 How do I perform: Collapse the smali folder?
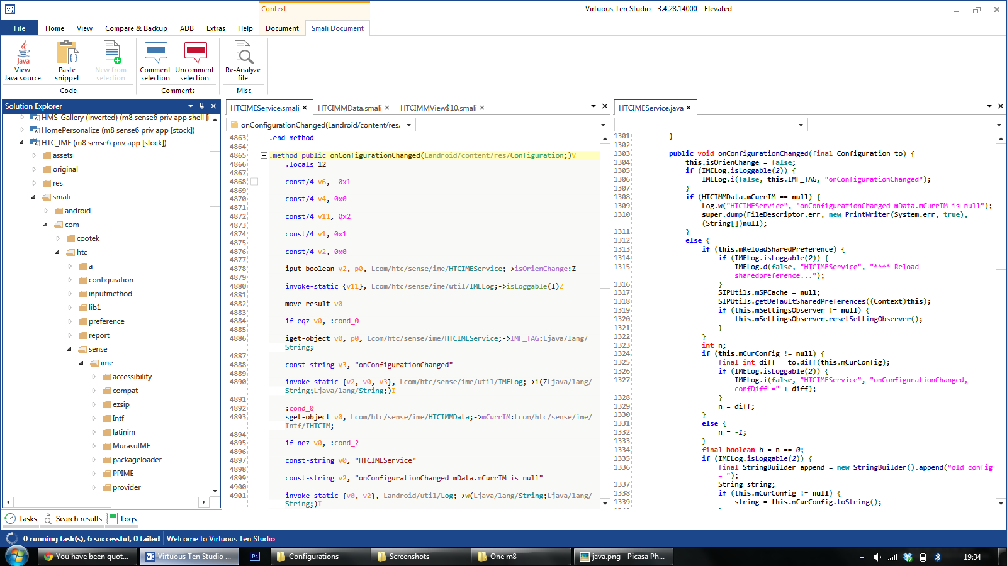(x=34, y=197)
